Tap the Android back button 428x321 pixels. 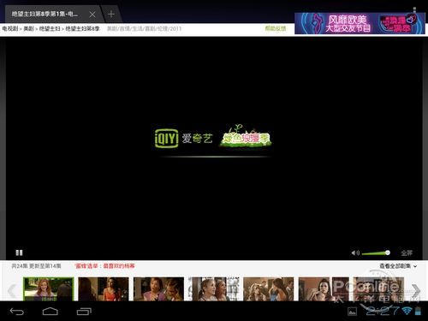click(17, 312)
